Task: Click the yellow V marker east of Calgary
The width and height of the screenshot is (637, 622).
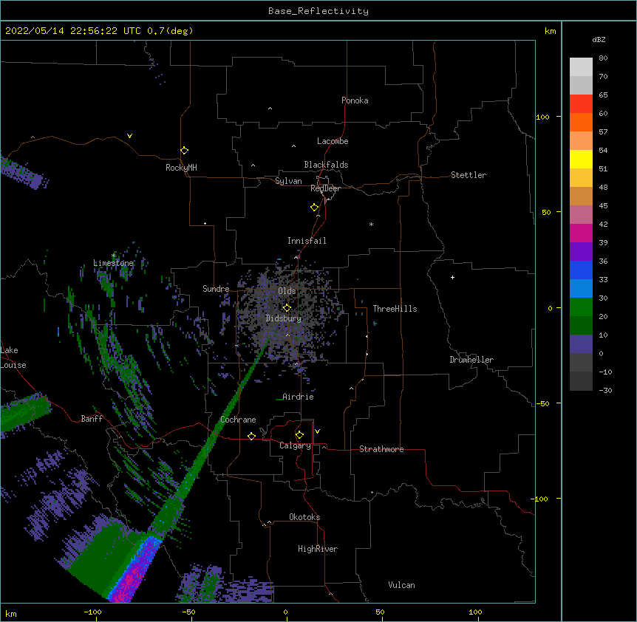Action: 317,431
